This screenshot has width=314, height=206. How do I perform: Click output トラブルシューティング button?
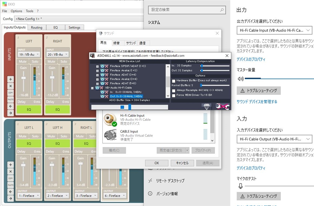259,91
